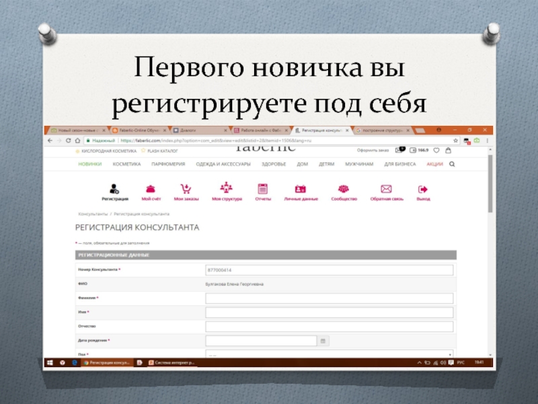Click taskbar clock 19:41
Viewport: 538px width, 404px height.
[479, 362]
